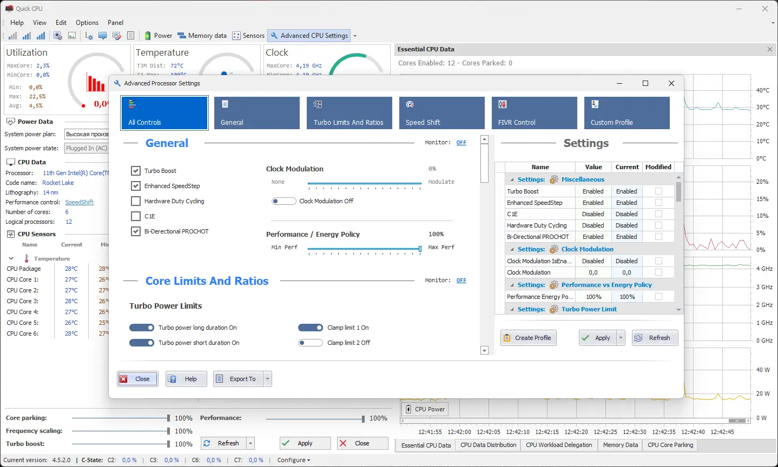
Task: Tick the Modified checkbox for C1E row
Action: tap(658, 214)
